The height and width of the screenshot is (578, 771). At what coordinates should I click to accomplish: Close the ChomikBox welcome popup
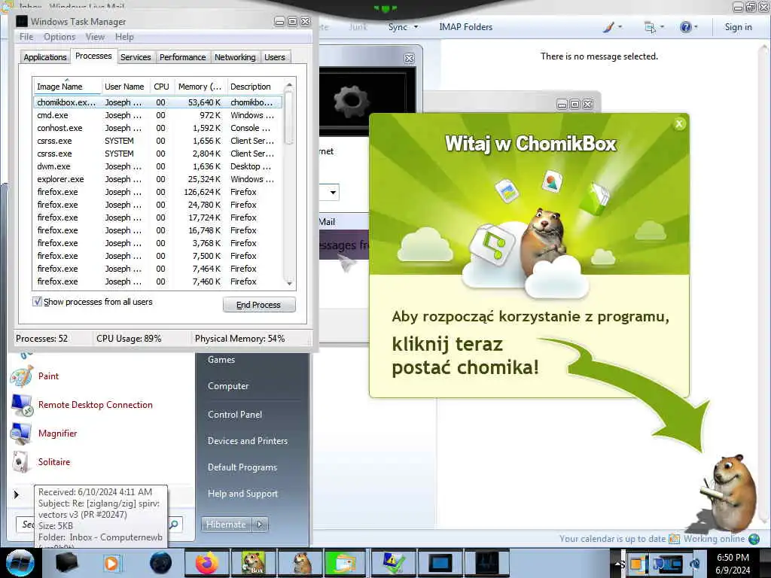click(x=679, y=124)
